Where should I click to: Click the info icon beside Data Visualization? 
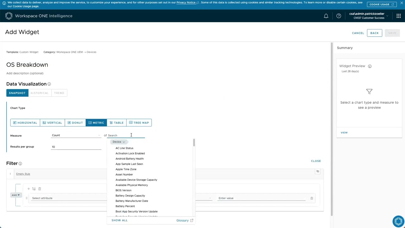coord(49,84)
